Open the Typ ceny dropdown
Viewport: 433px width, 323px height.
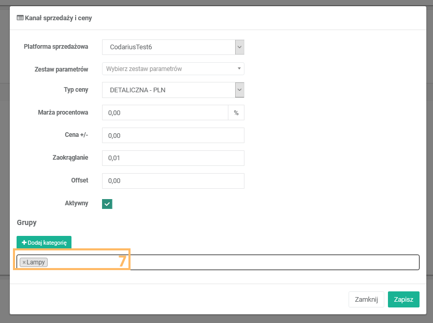[x=172, y=90]
